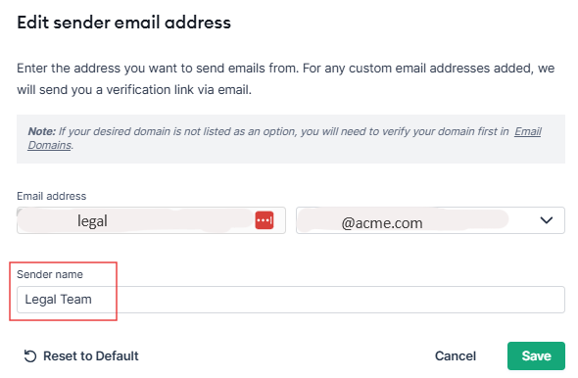578x378 pixels.
Task: Click the verification link description paragraph
Action: tap(286, 79)
